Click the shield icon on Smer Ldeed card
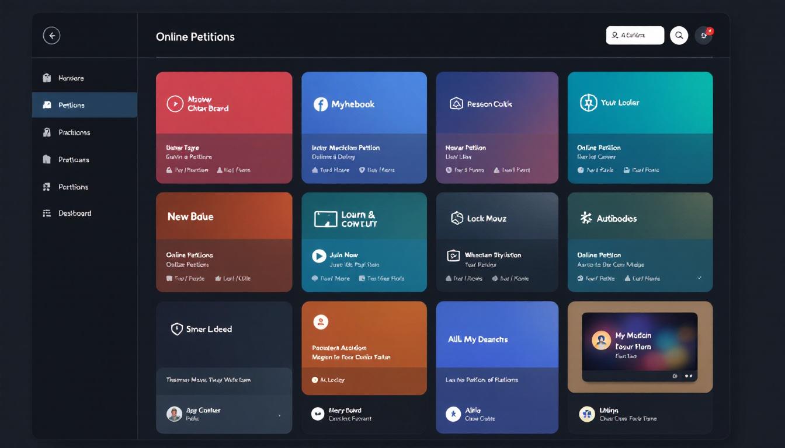 pos(176,329)
